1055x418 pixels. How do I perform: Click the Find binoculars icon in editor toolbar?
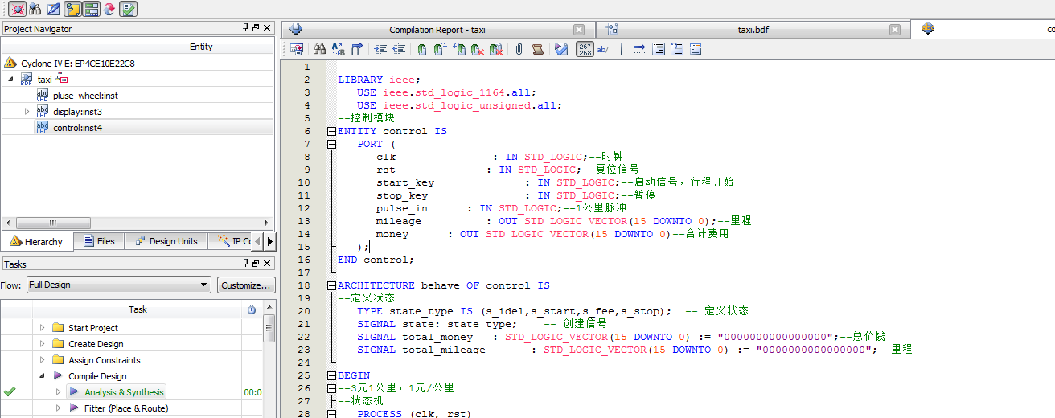coord(319,49)
